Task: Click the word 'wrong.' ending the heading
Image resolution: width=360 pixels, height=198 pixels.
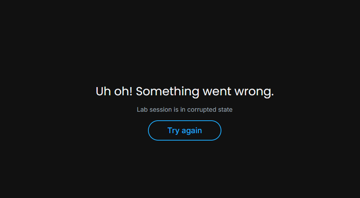Action: click(x=254, y=92)
